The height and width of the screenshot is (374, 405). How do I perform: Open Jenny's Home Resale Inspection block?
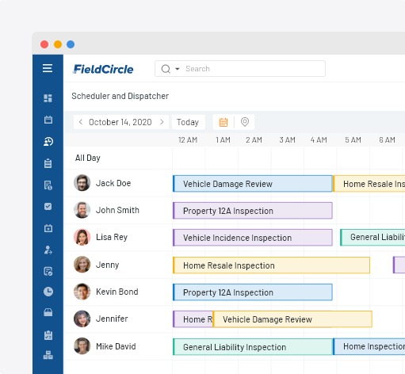(271, 265)
